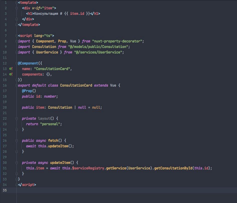This screenshot has width=237, height=203.
Task: Click line number 20 in the gutter
Action: (x=5, y=107)
